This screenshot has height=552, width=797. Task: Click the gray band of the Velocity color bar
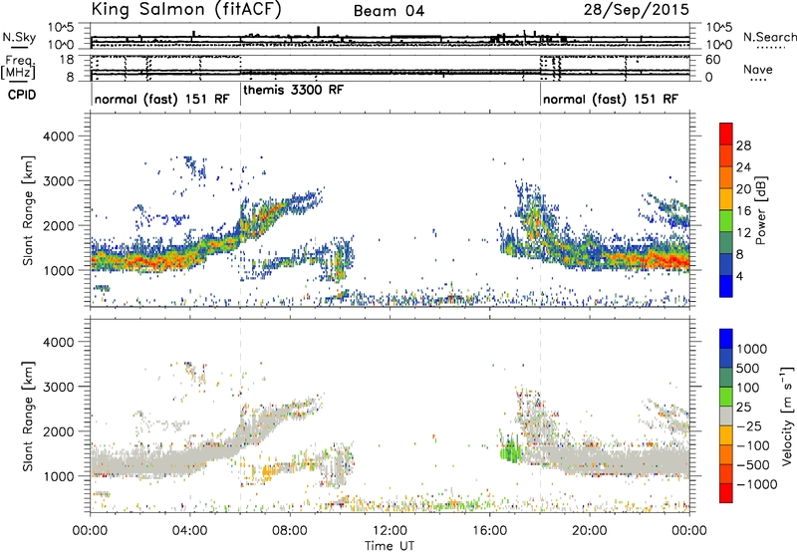tap(726, 416)
